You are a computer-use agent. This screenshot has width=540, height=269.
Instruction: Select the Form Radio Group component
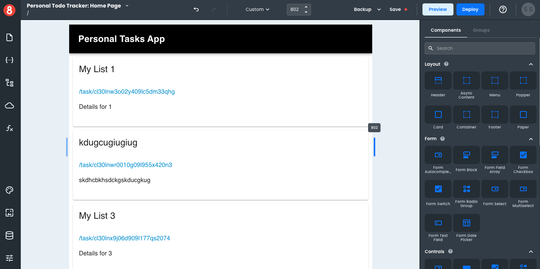coord(466,193)
